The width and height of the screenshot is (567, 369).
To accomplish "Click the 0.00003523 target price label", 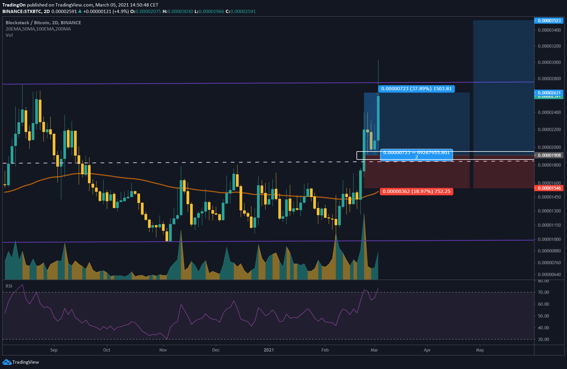I will coord(549,20).
